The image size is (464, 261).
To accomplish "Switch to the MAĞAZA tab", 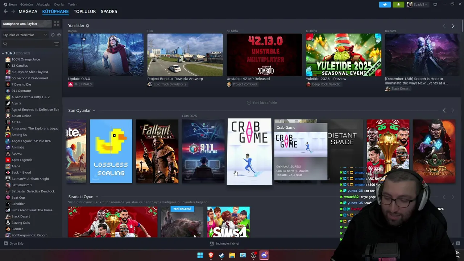I will click(28, 12).
